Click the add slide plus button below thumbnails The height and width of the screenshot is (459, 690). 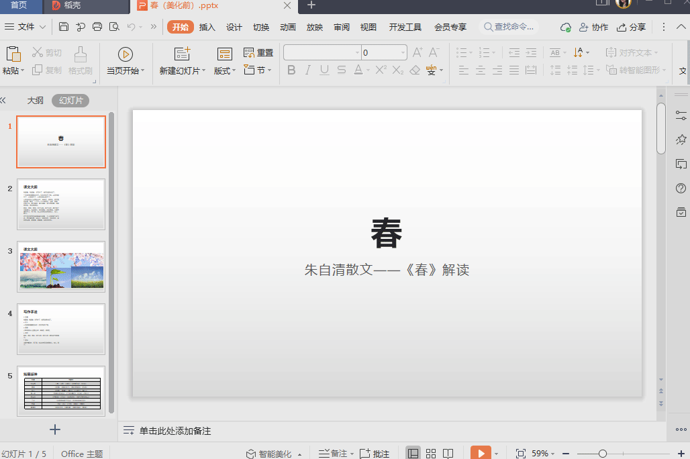(55, 430)
